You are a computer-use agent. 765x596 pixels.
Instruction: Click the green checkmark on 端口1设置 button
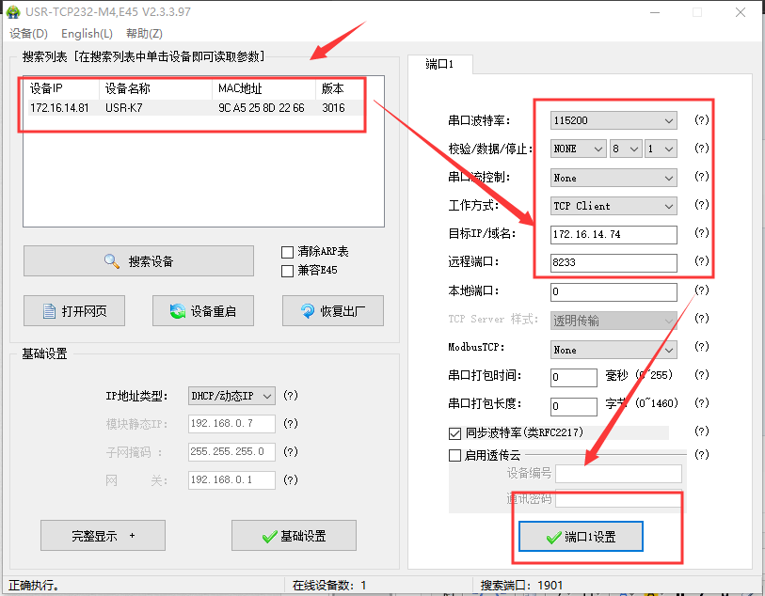(x=553, y=537)
